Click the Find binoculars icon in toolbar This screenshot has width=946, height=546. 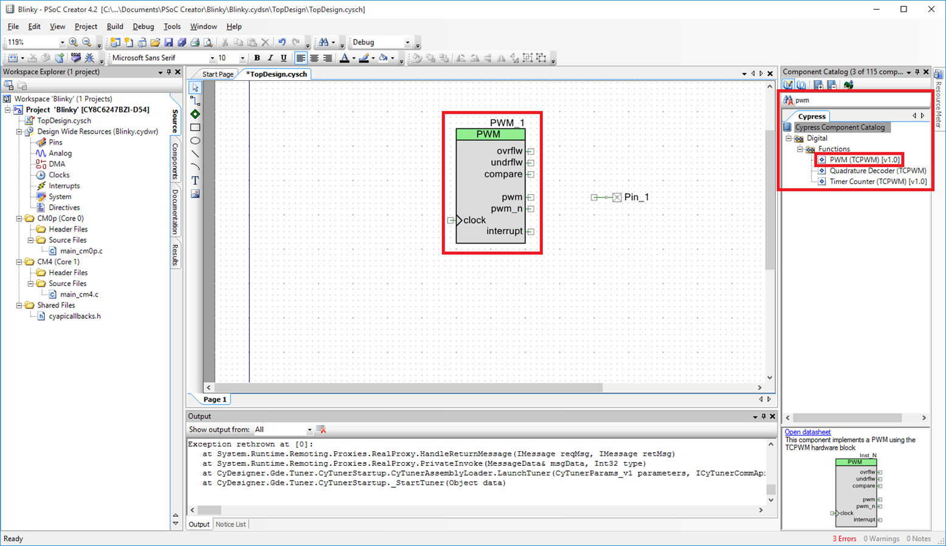(x=323, y=43)
